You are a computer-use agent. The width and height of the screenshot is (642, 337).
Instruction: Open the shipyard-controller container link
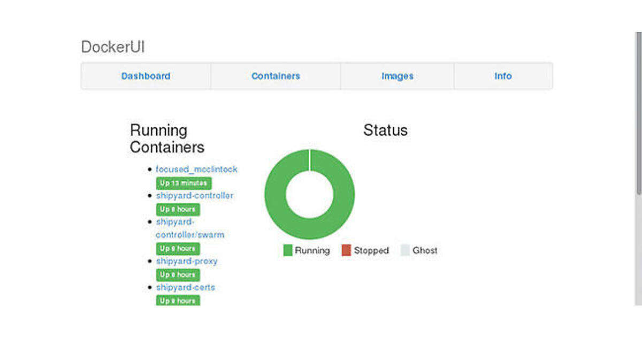tap(195, 195)
